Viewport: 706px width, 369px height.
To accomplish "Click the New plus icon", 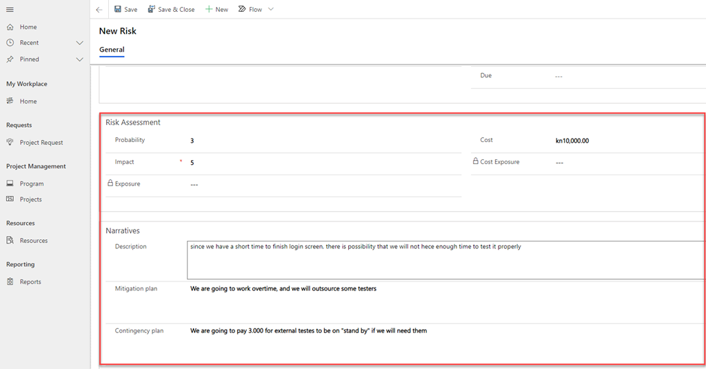I will point(209,10).
